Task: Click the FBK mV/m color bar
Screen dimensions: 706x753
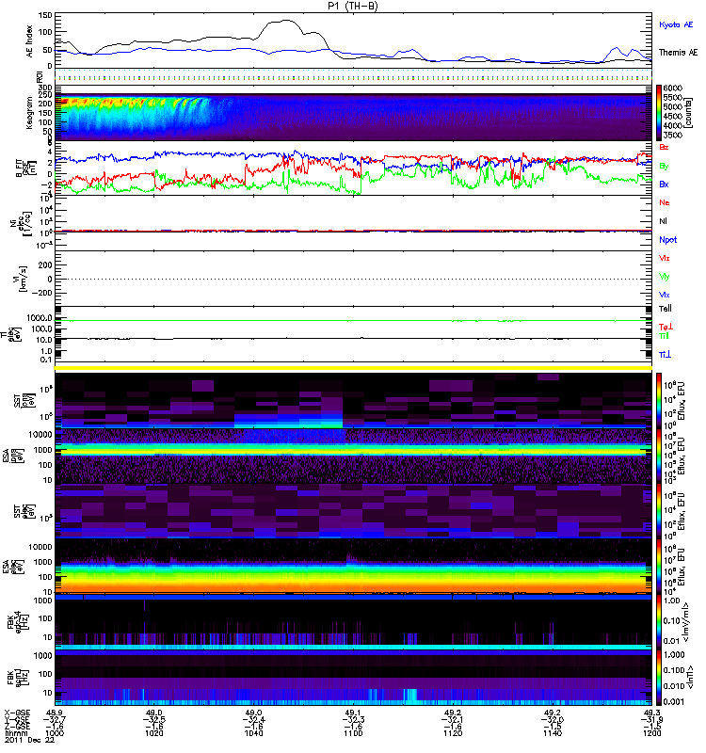Action: coord(659,622)
